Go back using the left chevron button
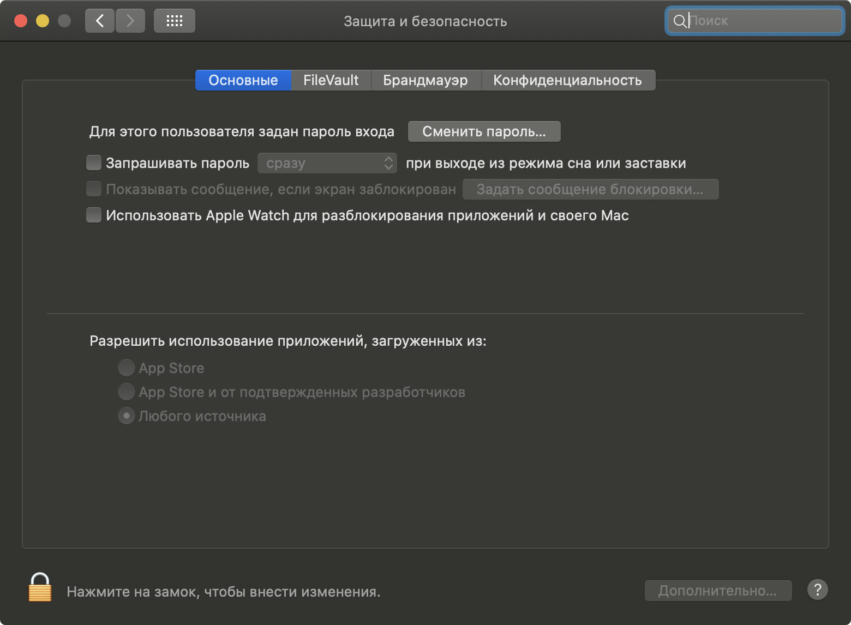 pos(100,21)
